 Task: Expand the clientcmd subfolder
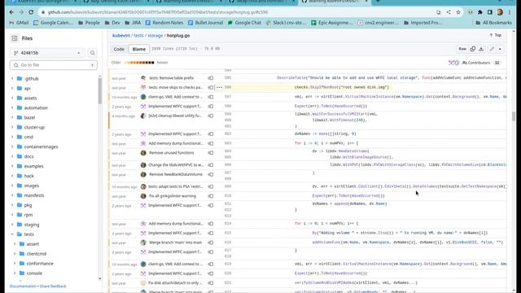(15, 254)
